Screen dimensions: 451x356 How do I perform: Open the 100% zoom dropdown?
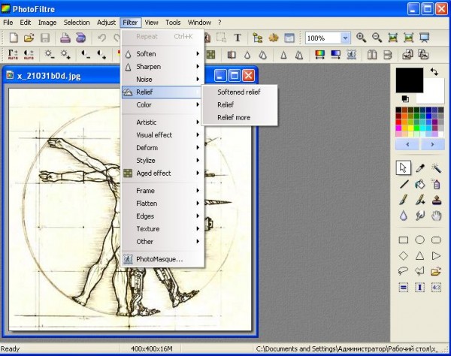[x=345, y=38]
